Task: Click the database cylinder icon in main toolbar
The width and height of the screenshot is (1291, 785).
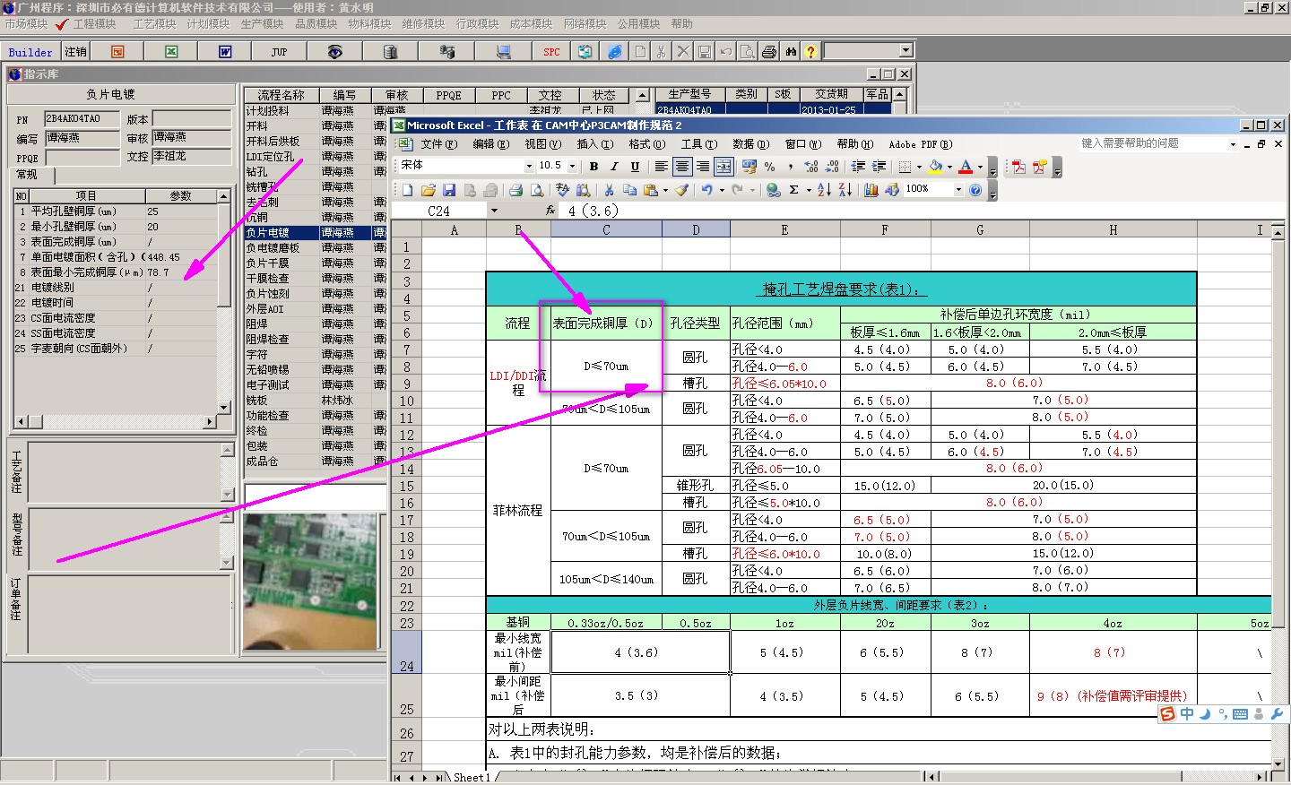Action: pyautogui.click(x=390, y=52)
